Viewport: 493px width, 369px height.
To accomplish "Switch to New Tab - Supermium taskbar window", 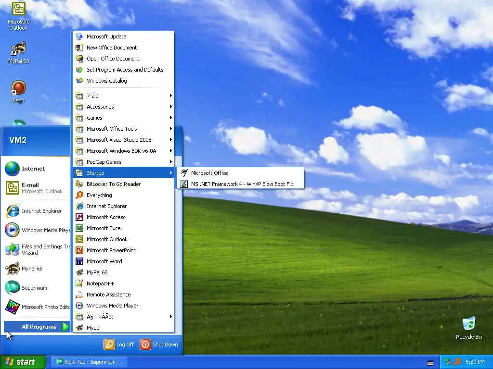I will click(x=89, y=362).
